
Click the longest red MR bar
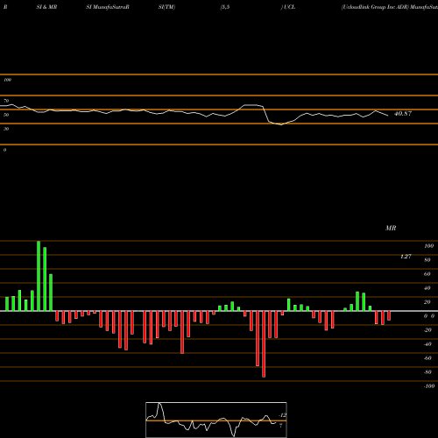pos(264,344)
